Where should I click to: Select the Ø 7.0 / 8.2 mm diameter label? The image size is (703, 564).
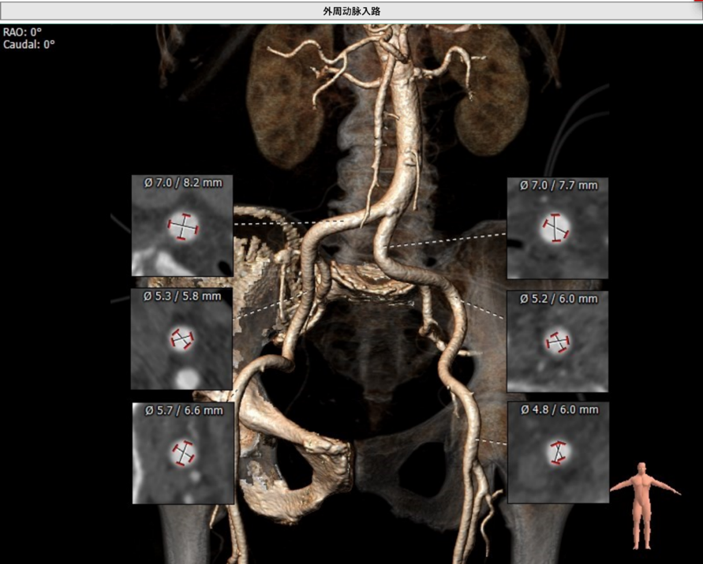[x=183, y=182]
